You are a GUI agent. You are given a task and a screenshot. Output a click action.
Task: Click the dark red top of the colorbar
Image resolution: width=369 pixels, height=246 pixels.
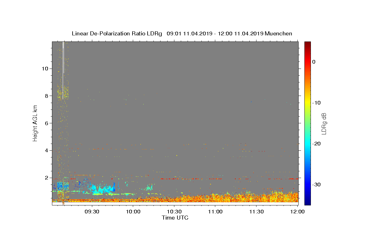tap(307, 44)
